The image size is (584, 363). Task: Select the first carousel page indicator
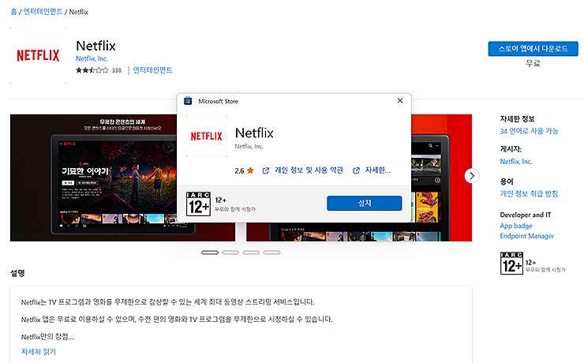coord(210,253)
